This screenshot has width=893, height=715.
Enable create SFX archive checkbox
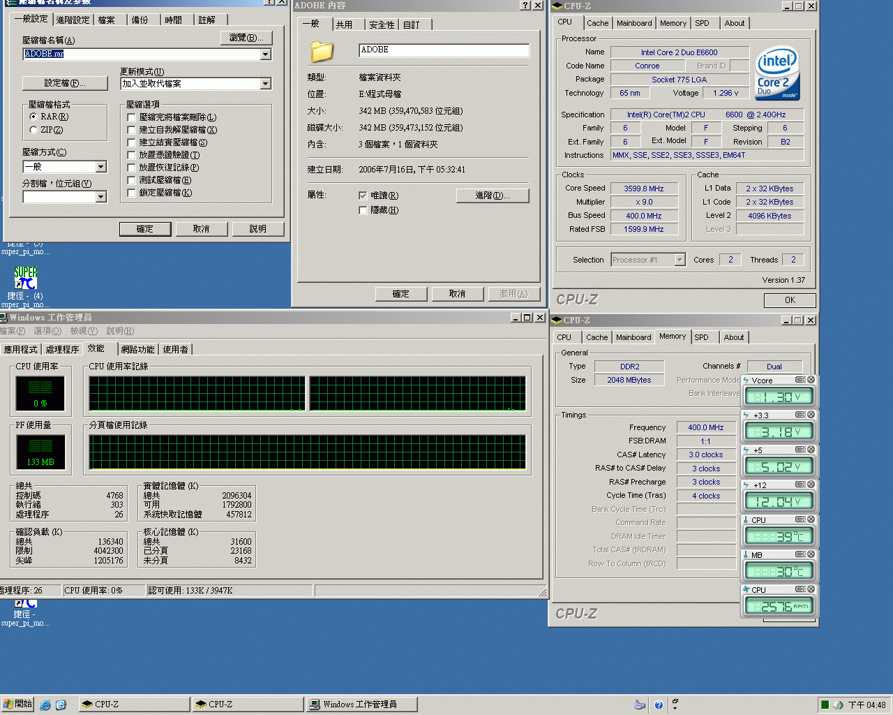pyautogui.click(x=131, y=130)
